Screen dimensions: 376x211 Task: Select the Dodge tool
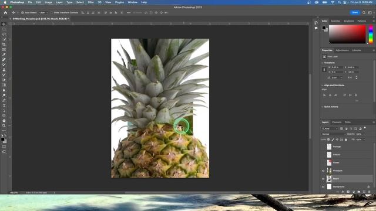coord(4,95)
